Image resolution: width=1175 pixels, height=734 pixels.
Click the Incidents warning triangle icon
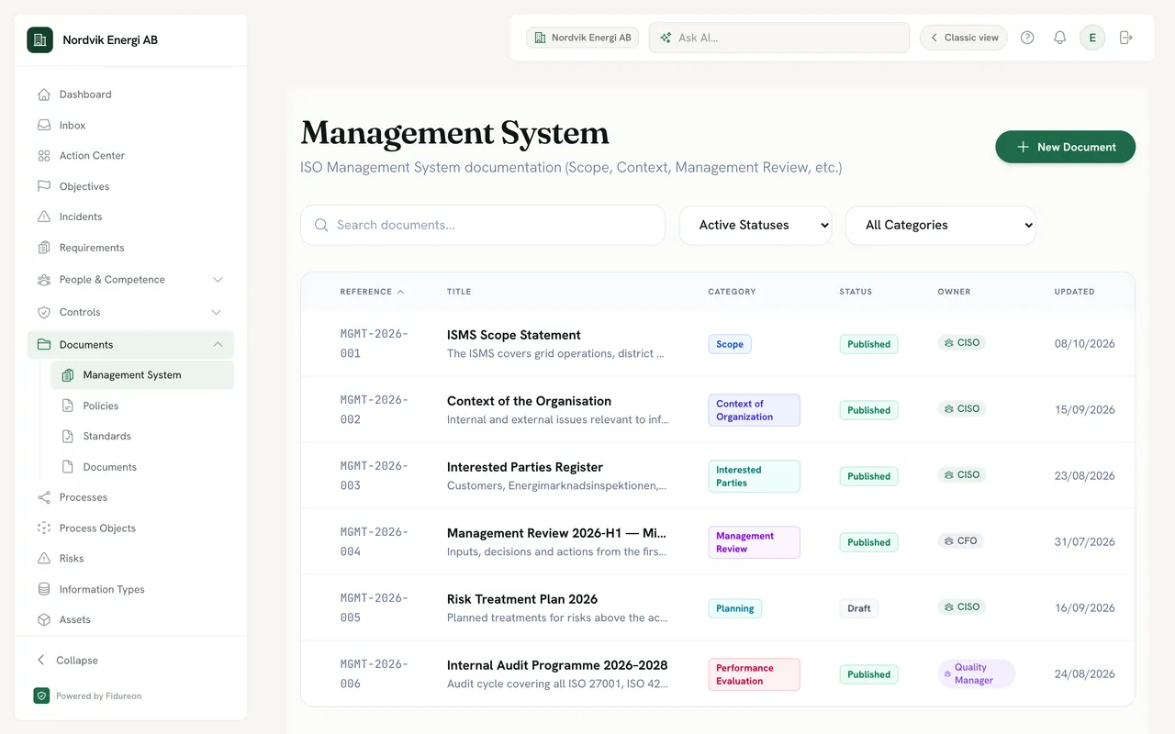[x=44, y=217]
